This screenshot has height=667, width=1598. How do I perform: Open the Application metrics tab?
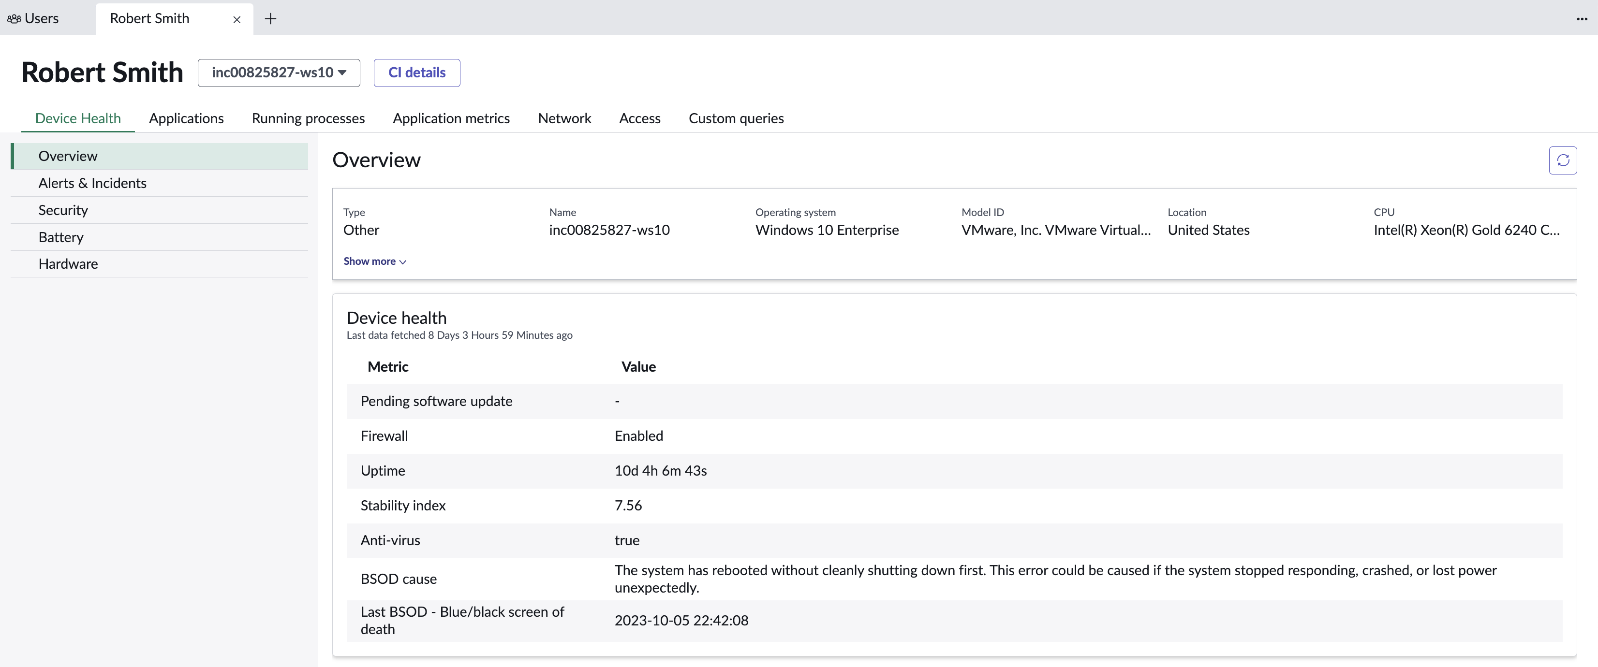click(x=451, y=118)
